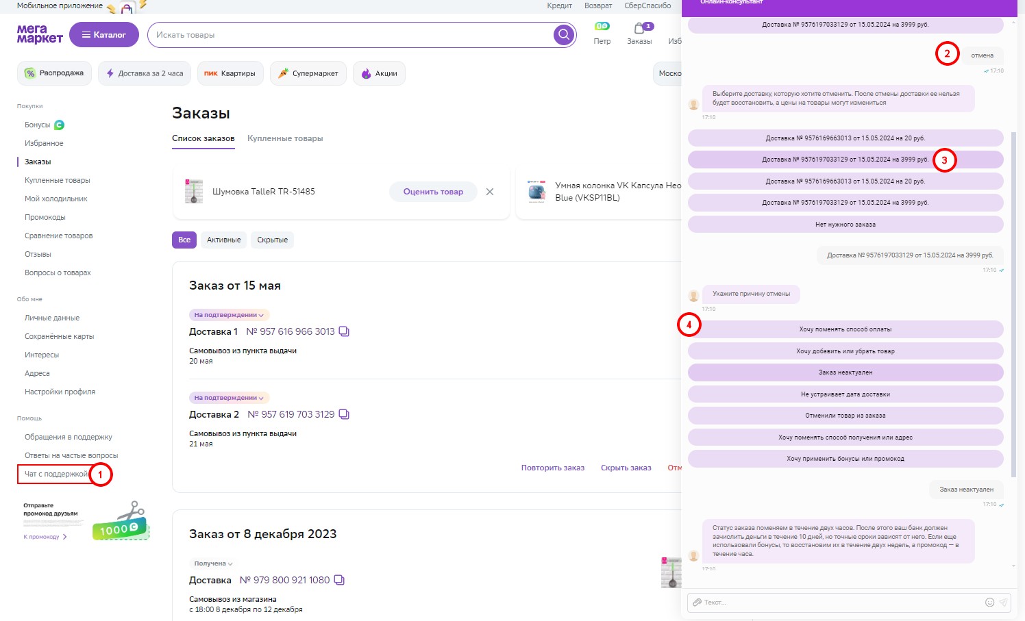Copy order number 979 800 921 1080
Viewport: 1025px width, 621px height.
pyautogui.click(x=339, y=580)
